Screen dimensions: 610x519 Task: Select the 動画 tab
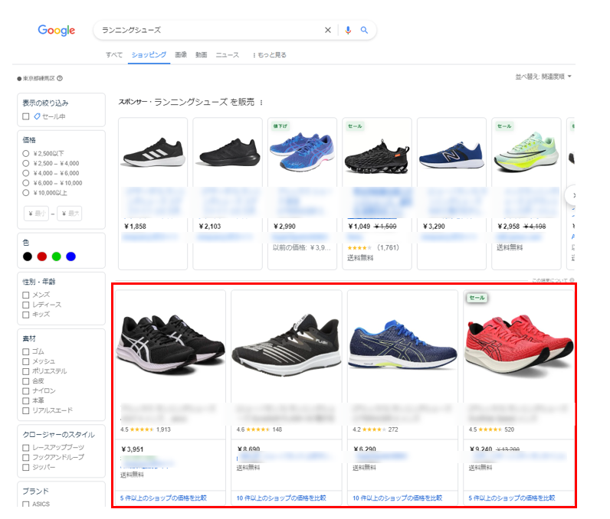coord(201,55)
